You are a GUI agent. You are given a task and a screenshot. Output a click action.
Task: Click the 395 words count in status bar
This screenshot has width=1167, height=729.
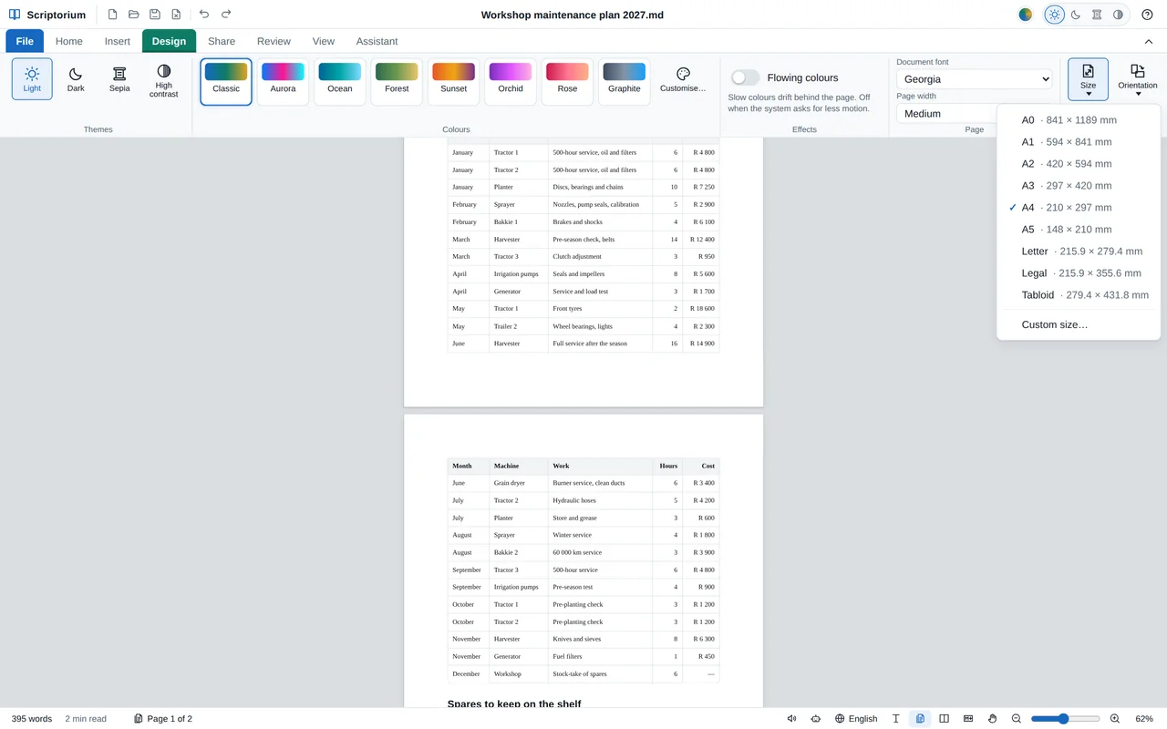(x=32, y=719)
